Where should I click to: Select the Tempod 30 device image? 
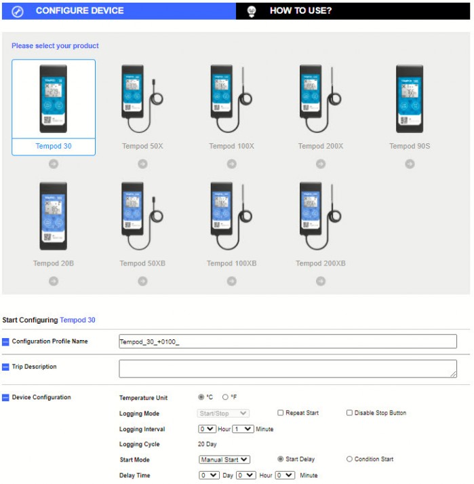point(54,99)
